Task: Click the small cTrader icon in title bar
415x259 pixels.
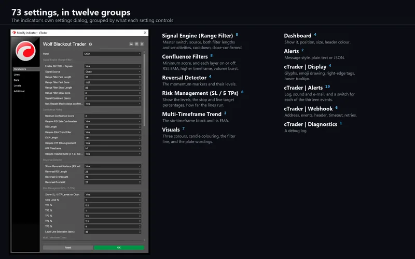Action: 14,33
